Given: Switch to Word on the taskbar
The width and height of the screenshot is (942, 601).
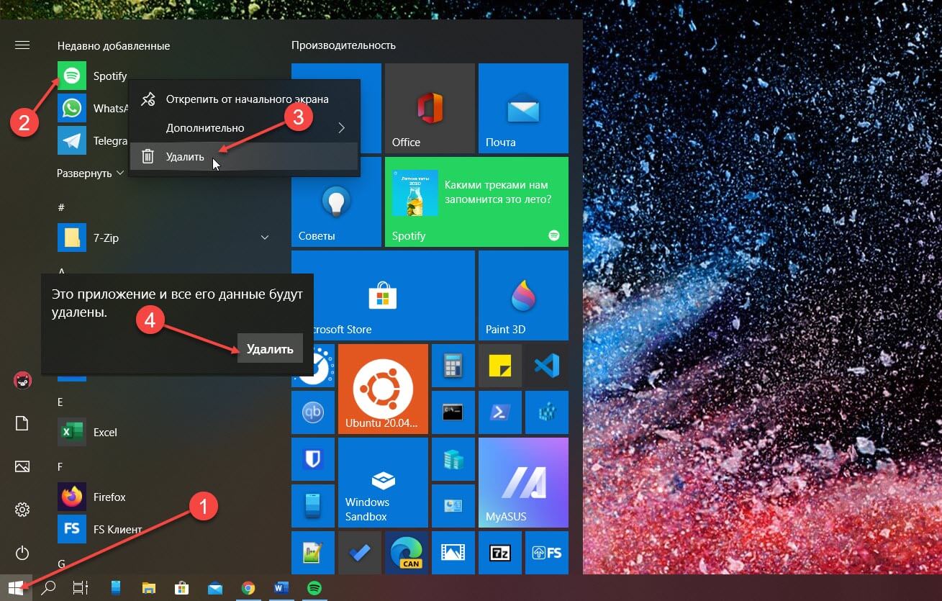Looking at the screenshot, I should [x=281, y=588].
